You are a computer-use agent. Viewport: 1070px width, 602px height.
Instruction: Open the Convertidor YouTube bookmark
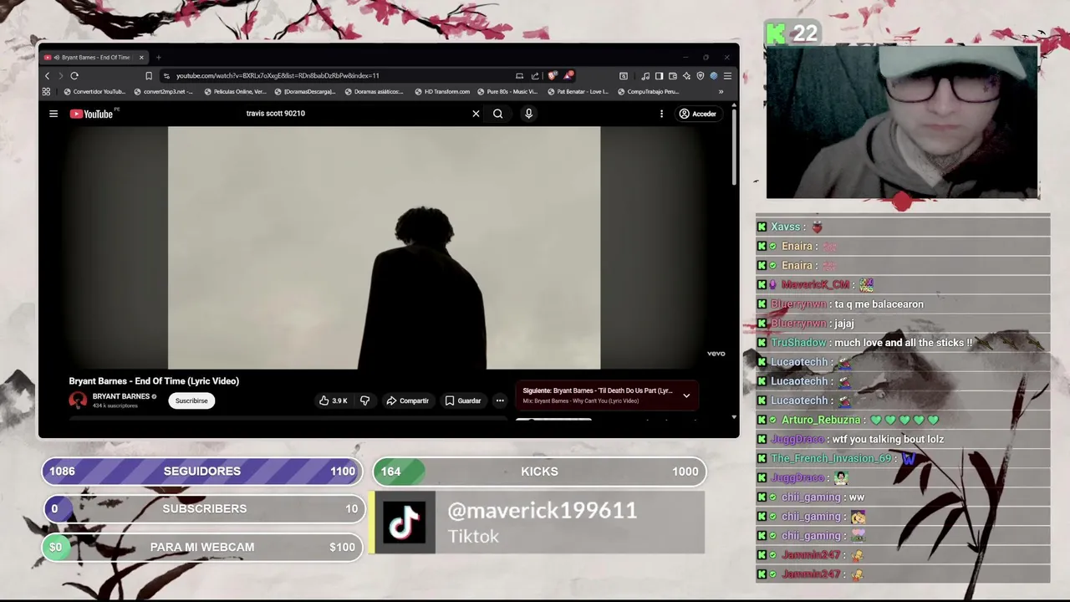(x=94, y=92)
